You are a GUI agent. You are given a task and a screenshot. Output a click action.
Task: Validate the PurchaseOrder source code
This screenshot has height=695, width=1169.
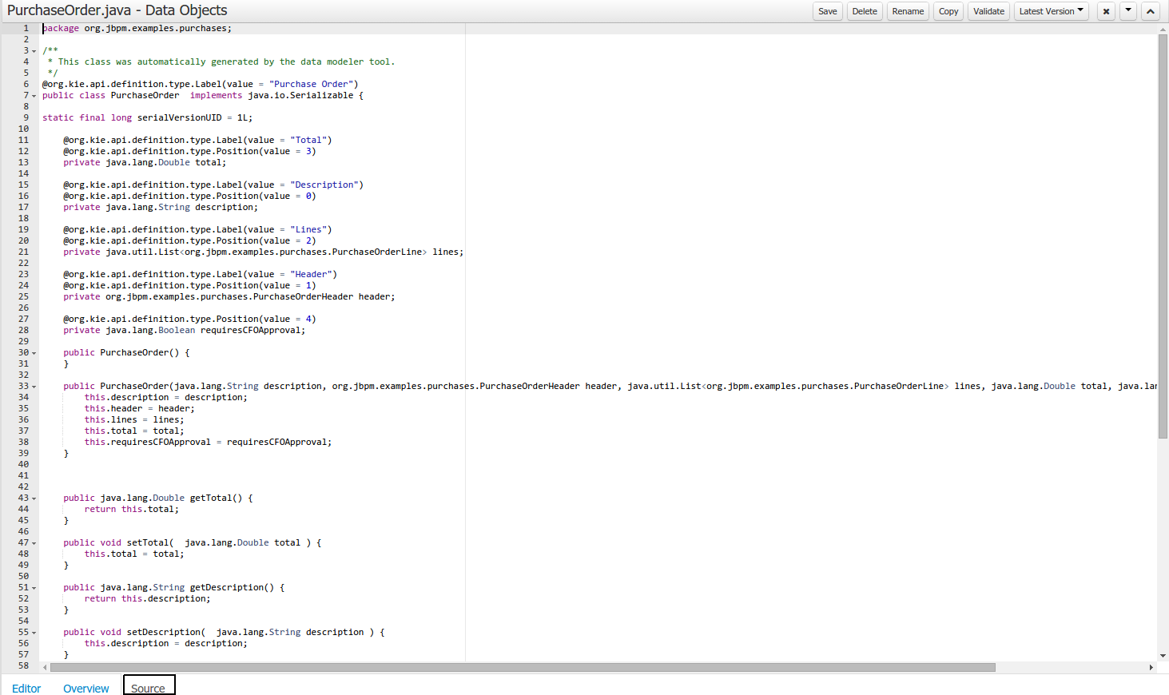pos(988,10)
